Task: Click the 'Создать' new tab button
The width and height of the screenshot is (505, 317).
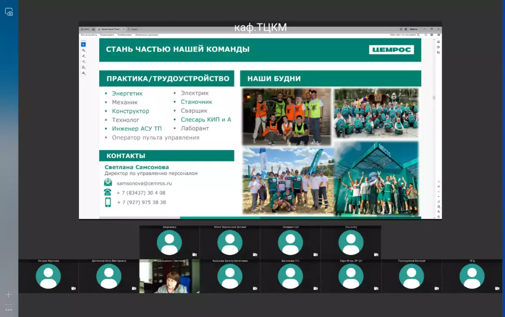Action: [133, 29]
